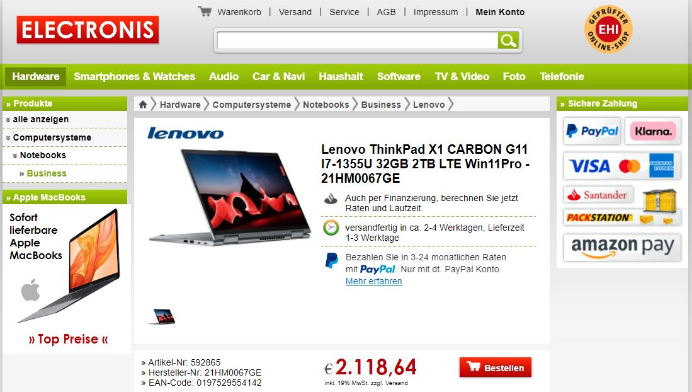Click the EHI Geprüfter Online-Shop seal
The height and width of the screenshot is (392, 692).
[x=608, y=29]
